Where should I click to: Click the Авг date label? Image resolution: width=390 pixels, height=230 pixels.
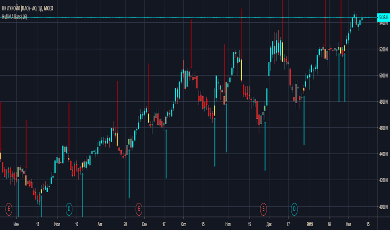pyautogui.click(x=100, y=224)
